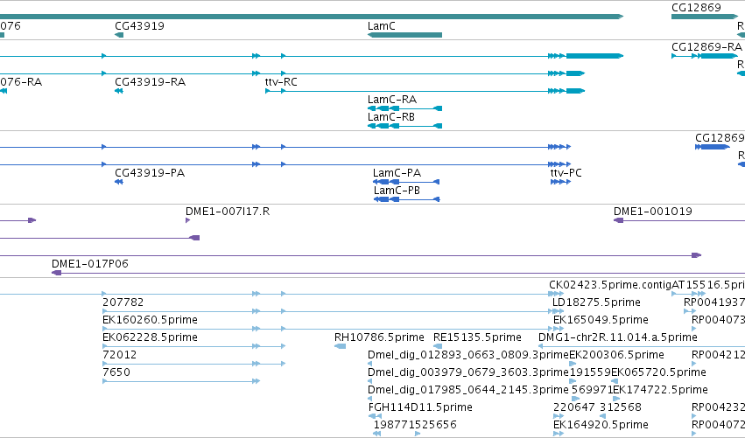Select the CG12869 gene label
This screenshot has height=438, width=745.
point(696,8)
